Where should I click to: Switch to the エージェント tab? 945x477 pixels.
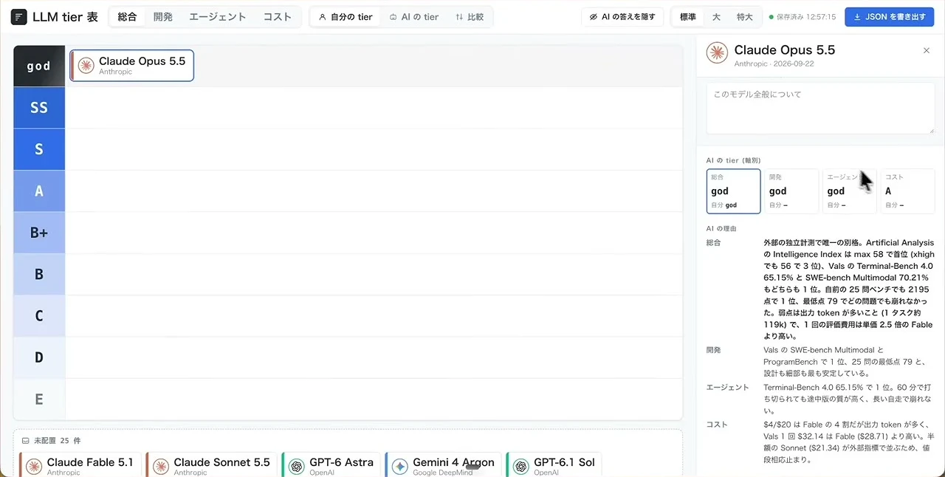tap(218, 17)
